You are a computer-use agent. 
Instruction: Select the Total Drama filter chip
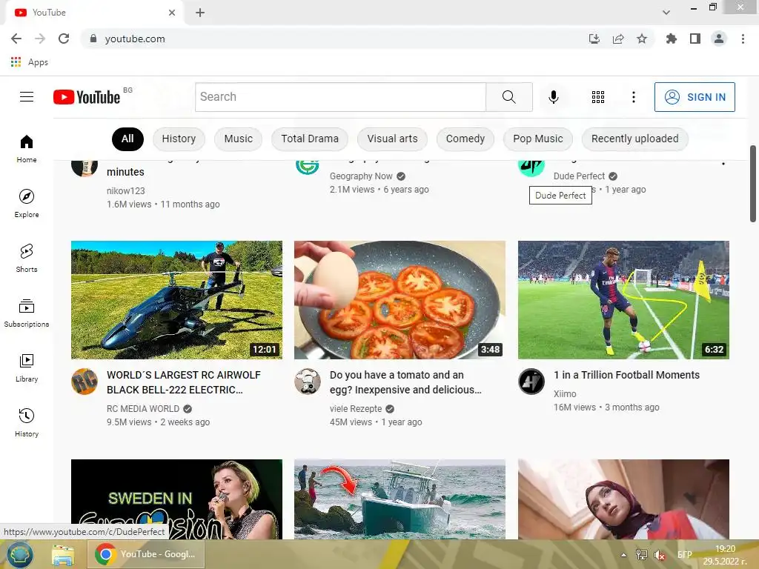point(310,139)
